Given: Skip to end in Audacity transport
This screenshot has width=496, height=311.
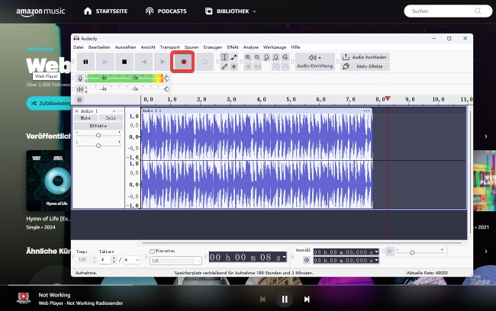Looking at the screenshot, I should click(x=163, y=62).
